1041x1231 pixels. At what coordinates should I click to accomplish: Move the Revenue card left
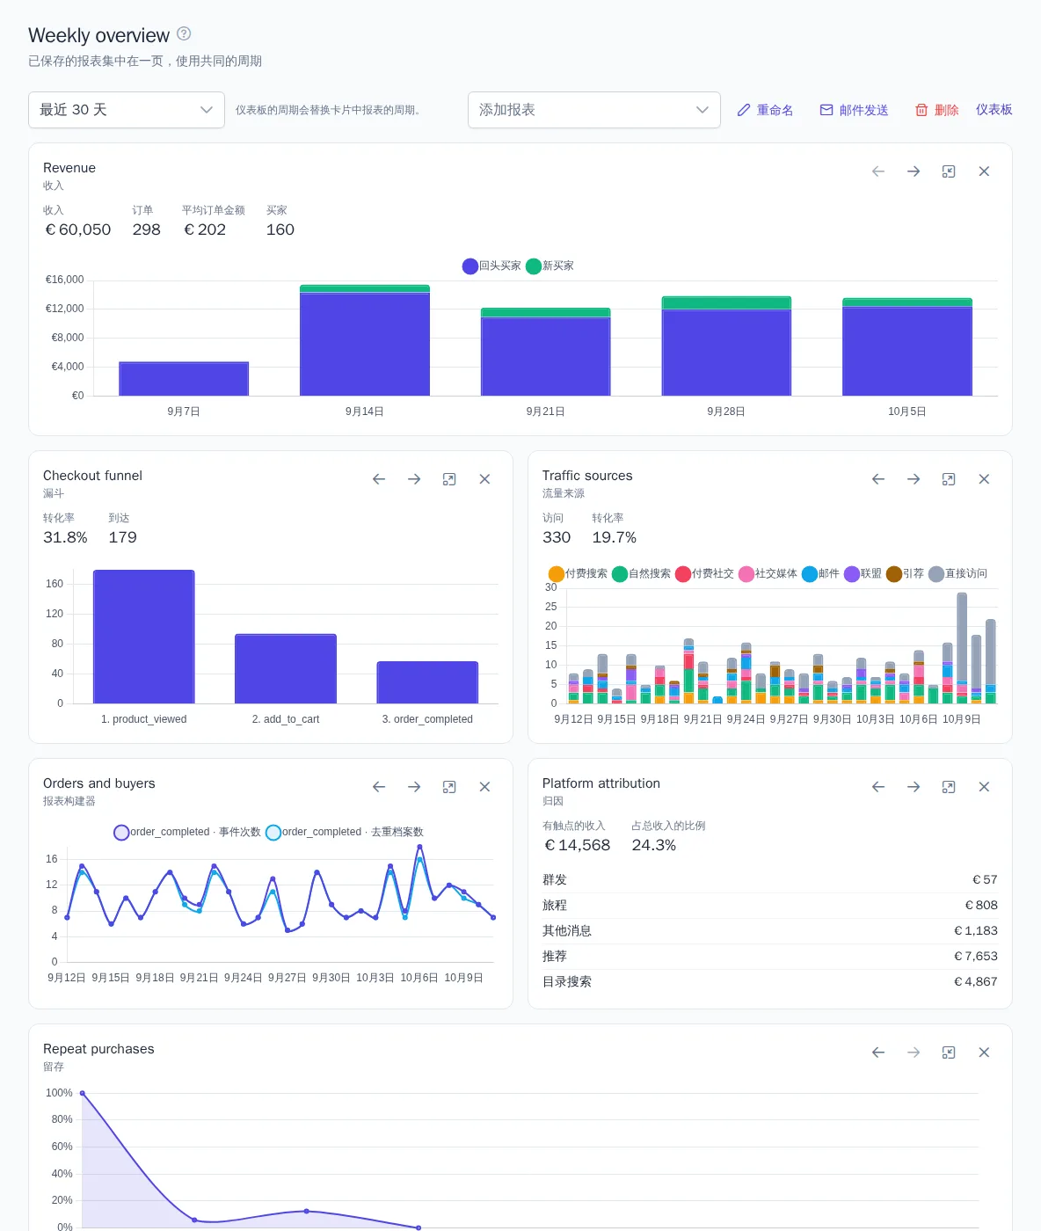point(878,171)
